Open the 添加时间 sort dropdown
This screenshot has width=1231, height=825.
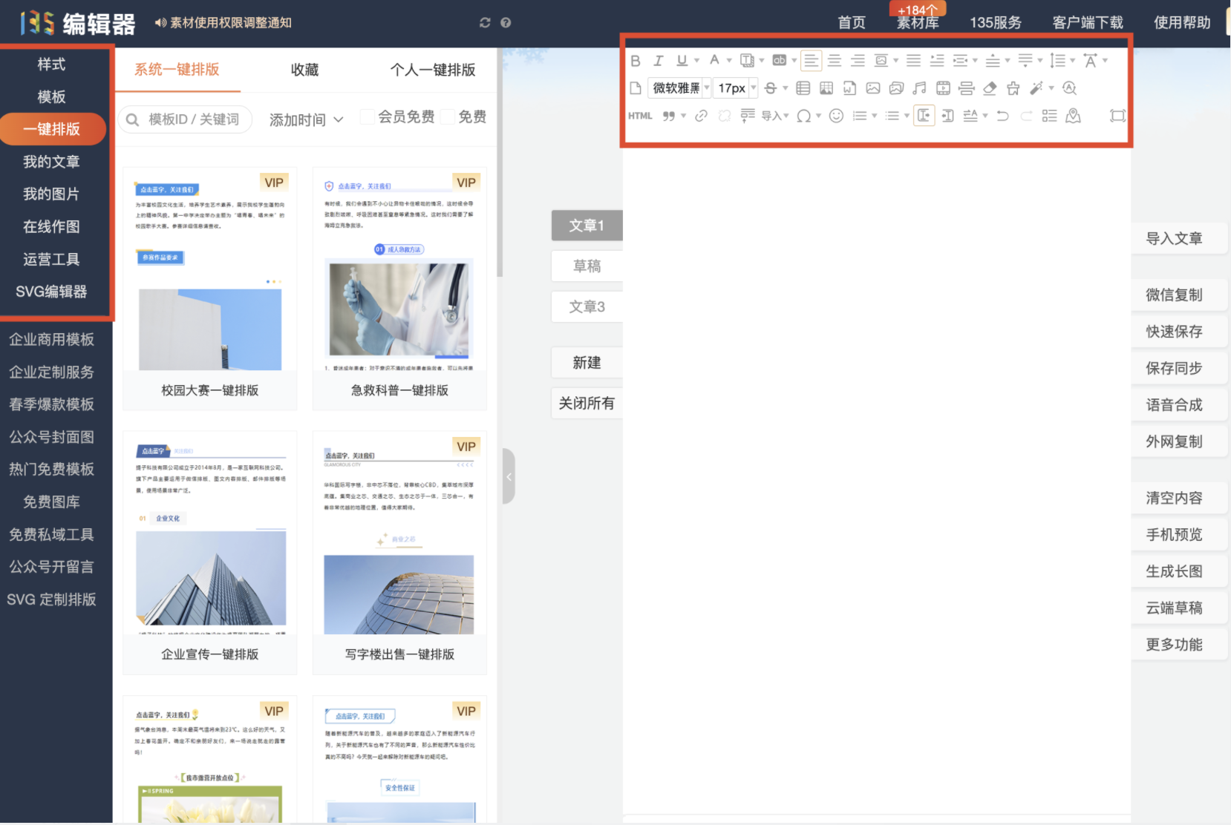pyautogui.click(x=306, y=119)
